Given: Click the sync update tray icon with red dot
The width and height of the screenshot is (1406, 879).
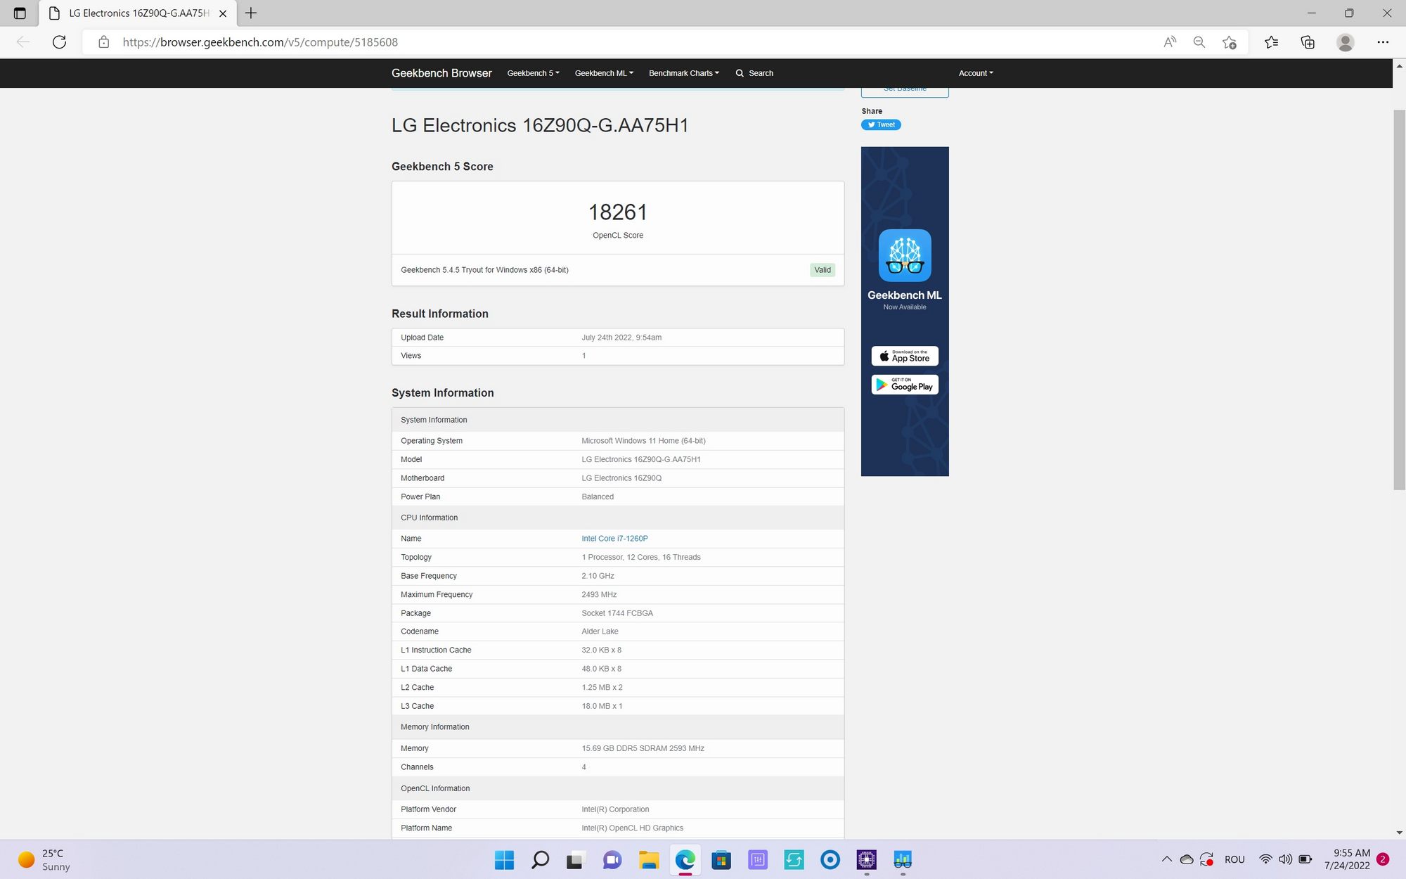Looking at the screenshot, I should (1207, 859).
